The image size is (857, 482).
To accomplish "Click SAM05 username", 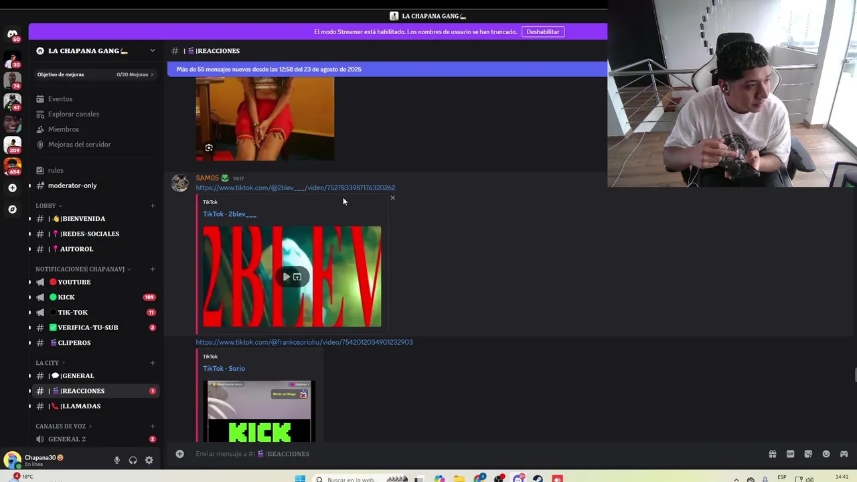I will 207,178.
